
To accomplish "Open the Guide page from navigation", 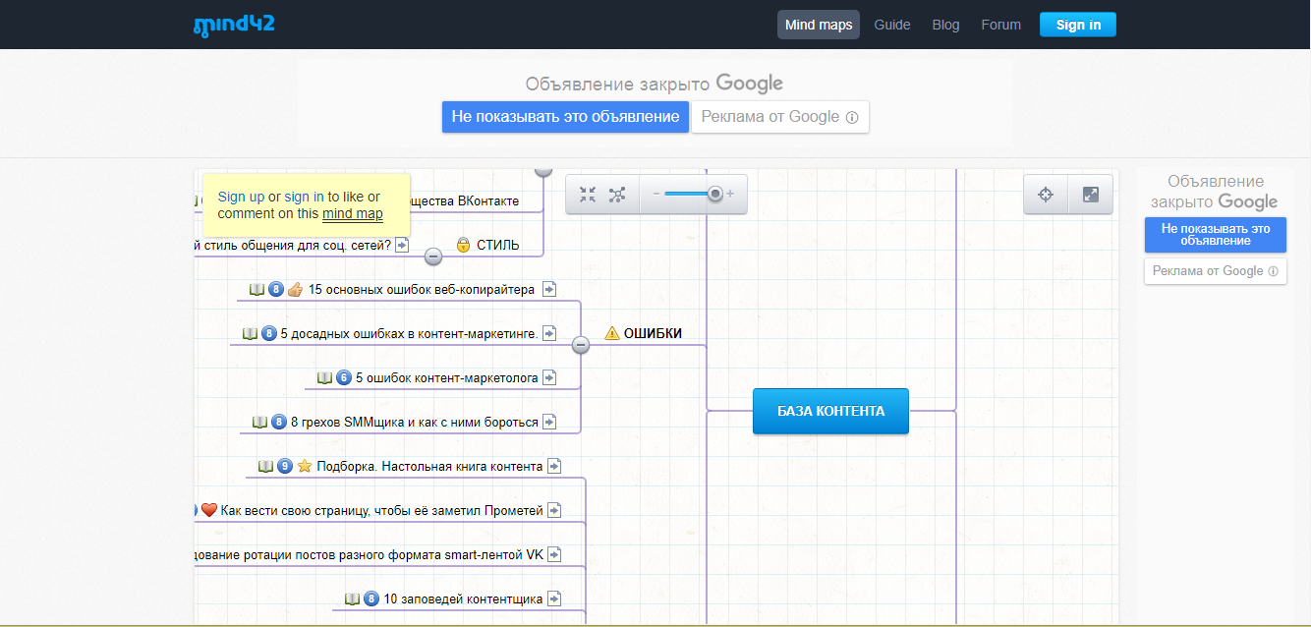I will point(891,25).
